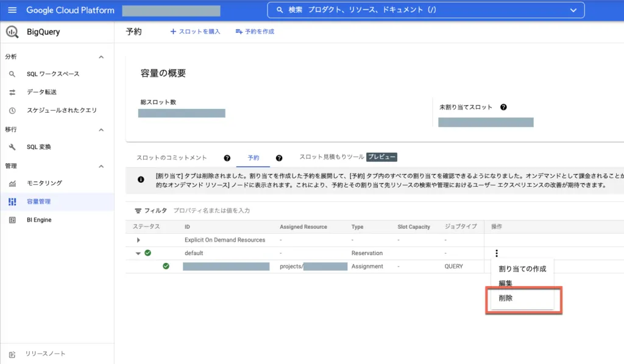
Task: Open データ転送 in the sidebar
Action: (x=41, y=92)
